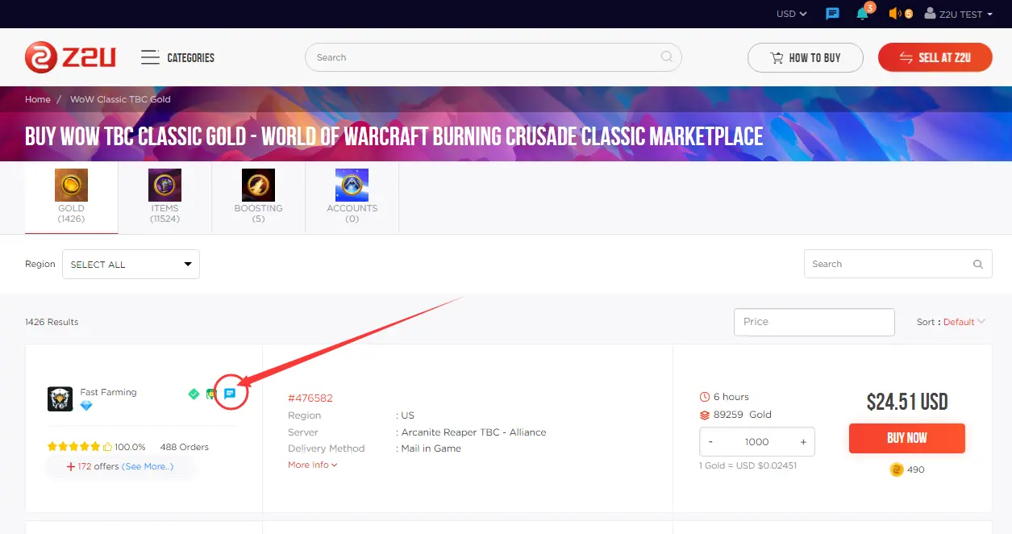This screenshot has width=1012, height=534.
Task: Click the server text Arcanite Reaper TBC - Alliance
Action: (474, 432)
